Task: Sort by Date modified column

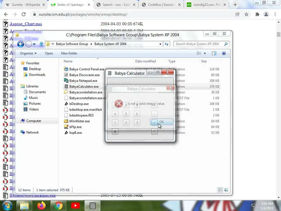Action: (145, 61)
